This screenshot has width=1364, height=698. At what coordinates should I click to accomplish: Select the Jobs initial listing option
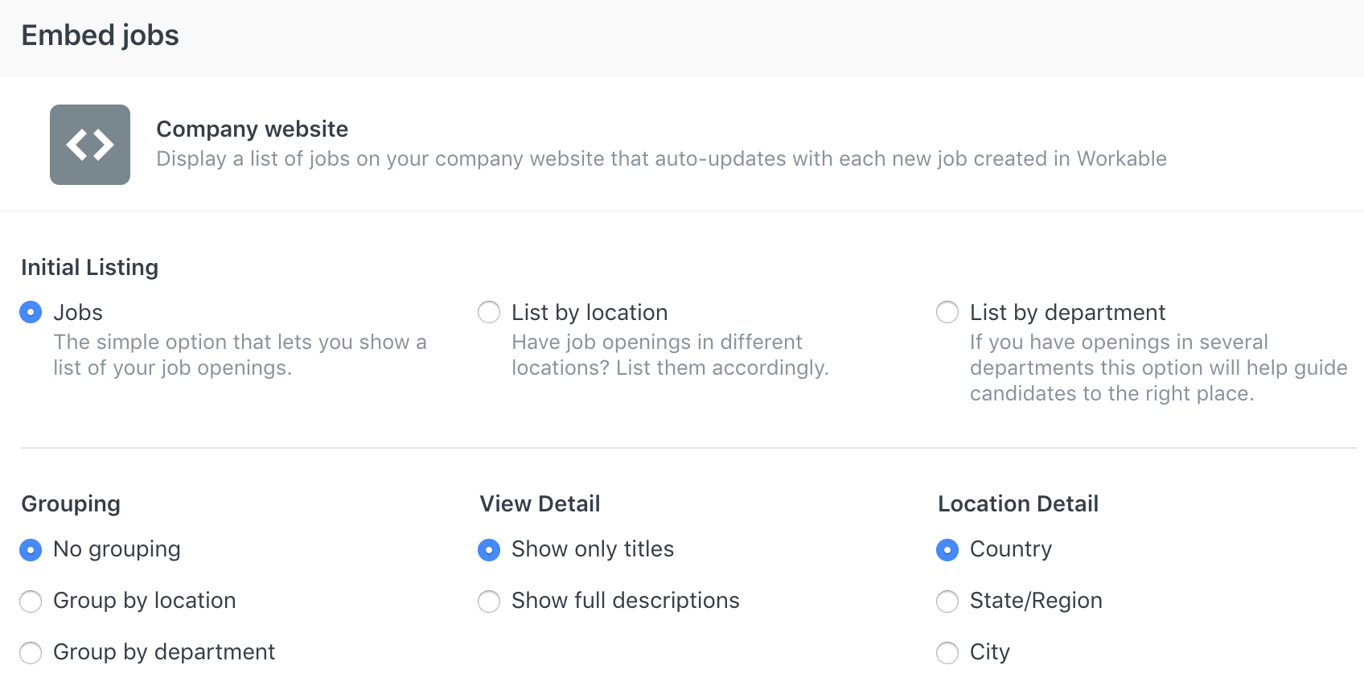(31, 312)
